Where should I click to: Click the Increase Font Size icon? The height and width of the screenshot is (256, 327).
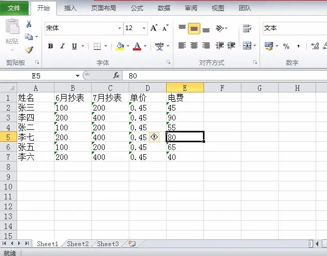click(154, 28)
